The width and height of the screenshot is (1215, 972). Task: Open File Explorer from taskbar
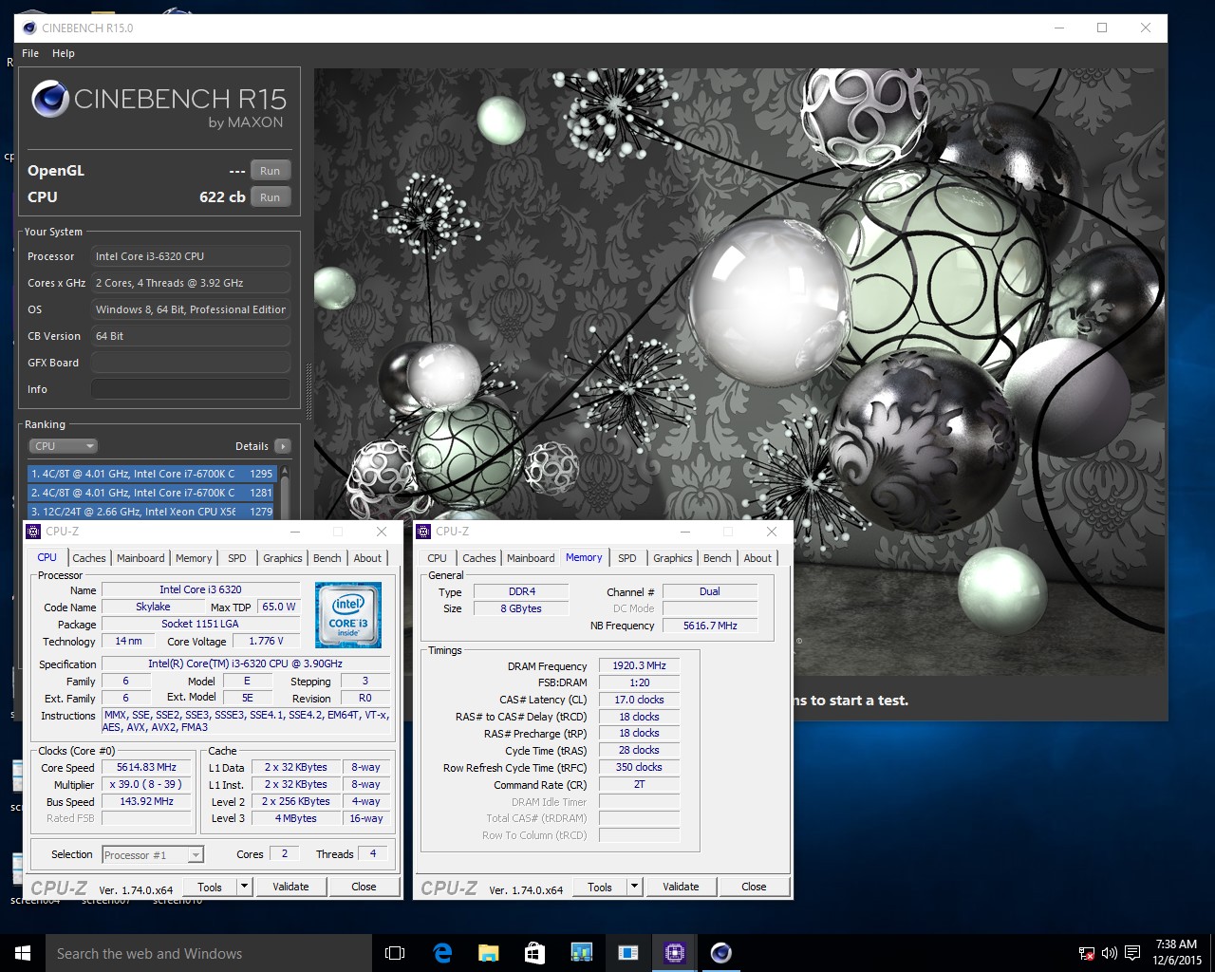tap(488, 953)
